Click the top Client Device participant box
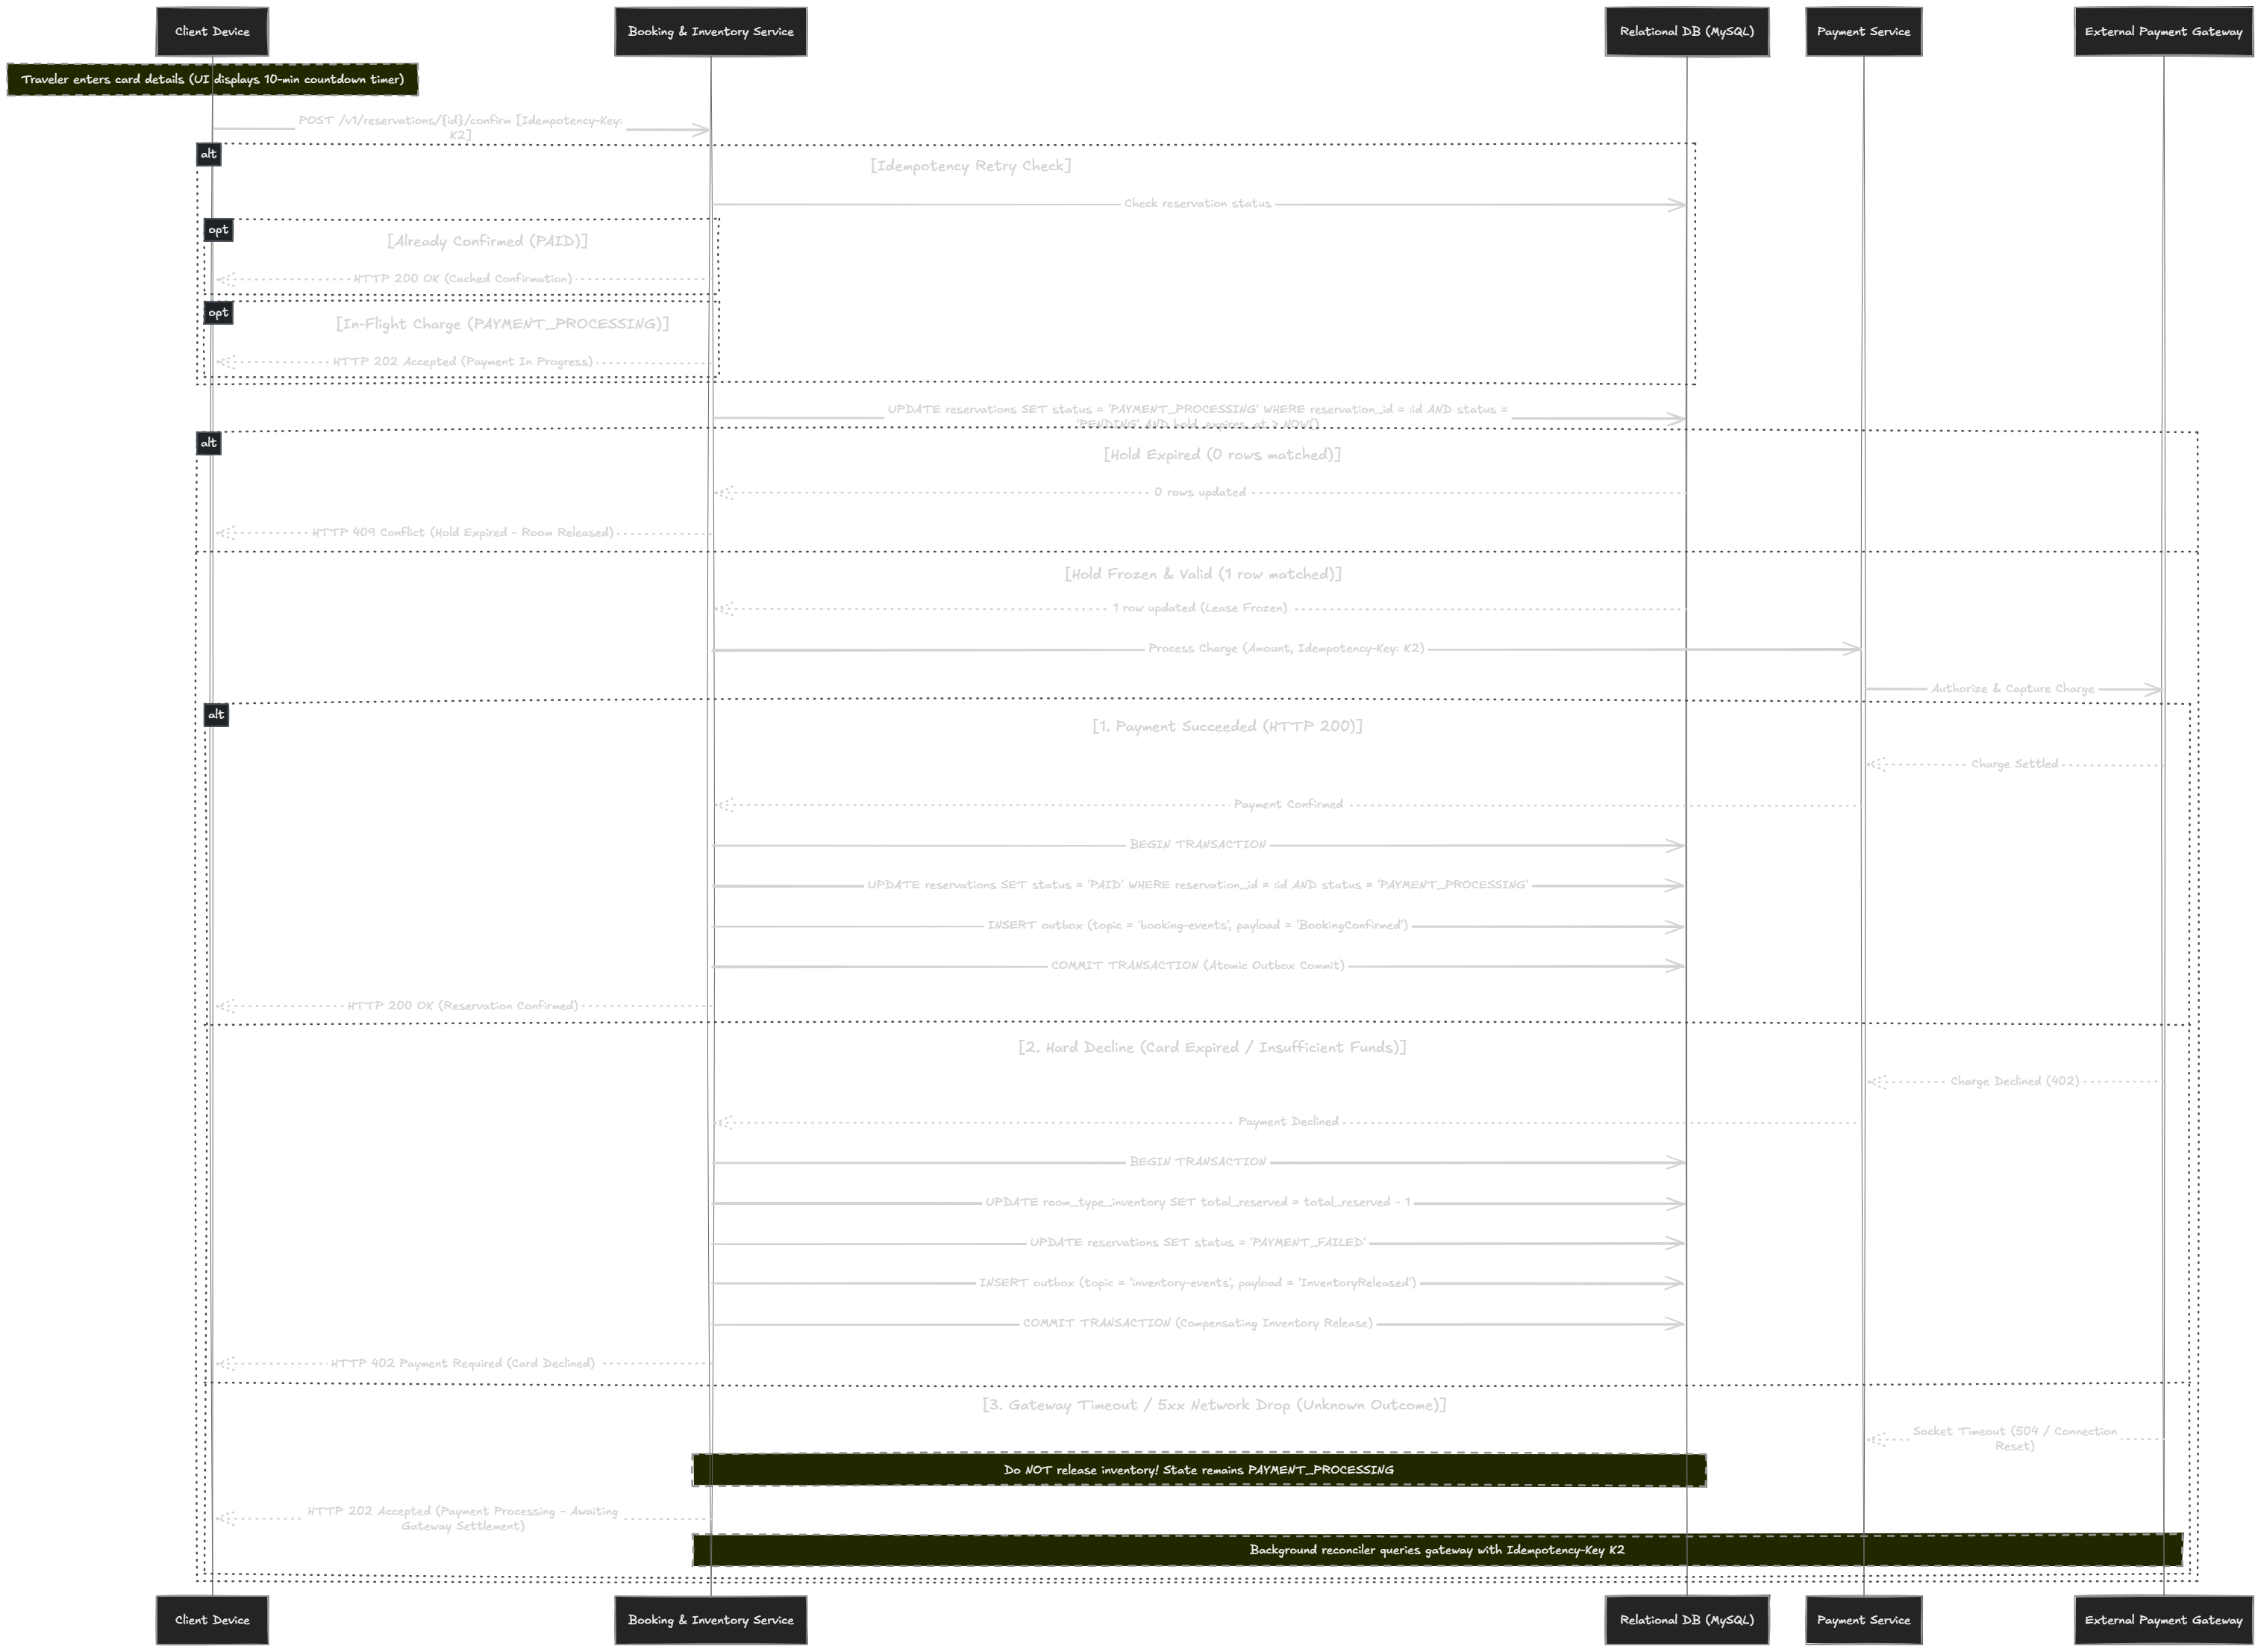This screenshot has height=1652, width=2261. click(212, 32)
